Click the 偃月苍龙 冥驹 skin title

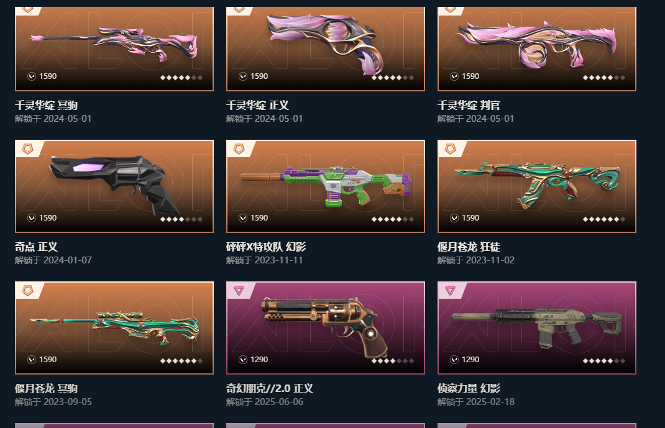(46, 388)
